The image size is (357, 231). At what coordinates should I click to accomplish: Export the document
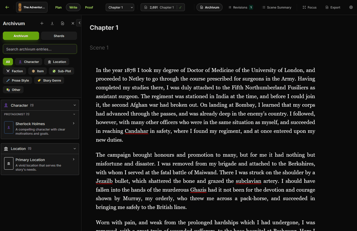coord(333,7)
